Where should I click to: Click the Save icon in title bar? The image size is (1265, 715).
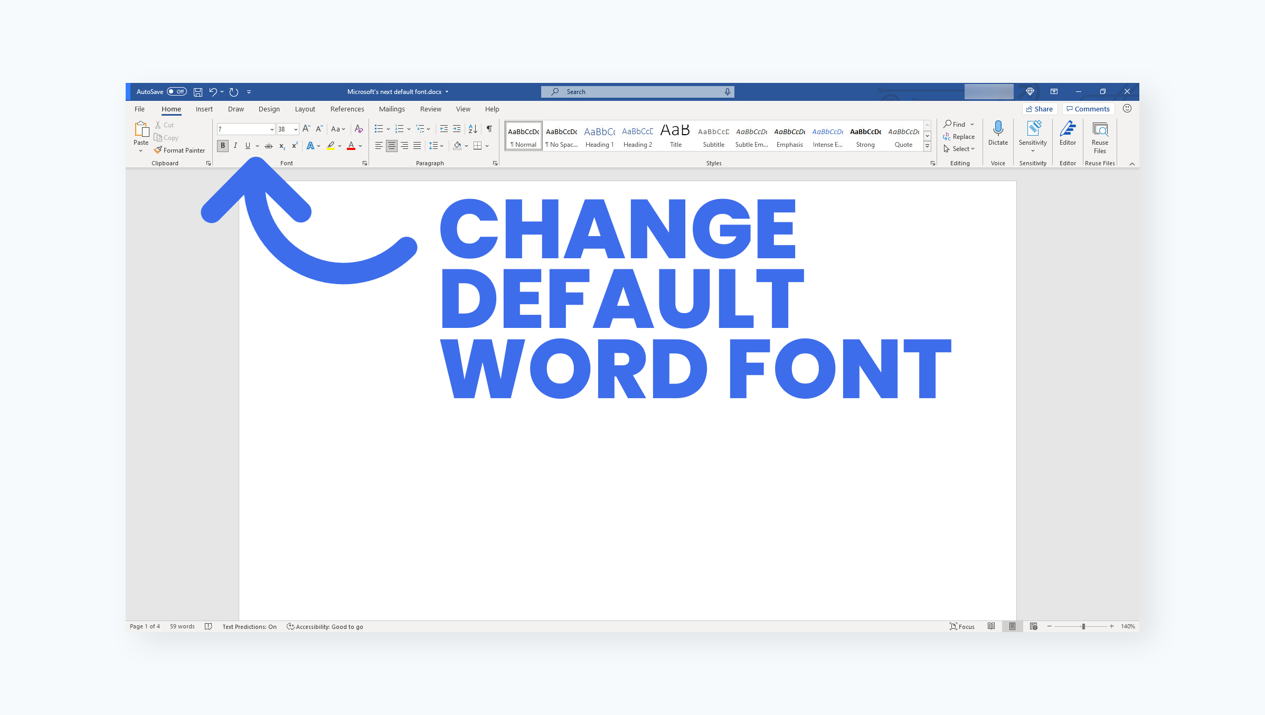(x=198, y=92)
